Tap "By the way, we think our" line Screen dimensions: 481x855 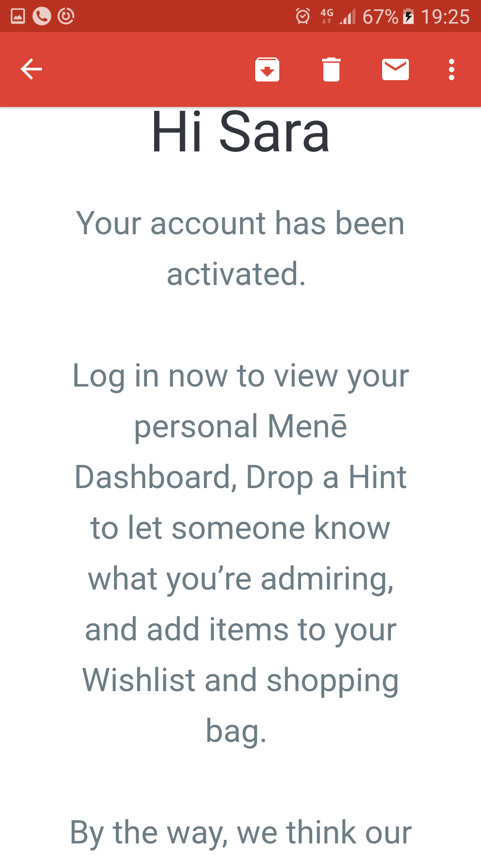(240, 833)
